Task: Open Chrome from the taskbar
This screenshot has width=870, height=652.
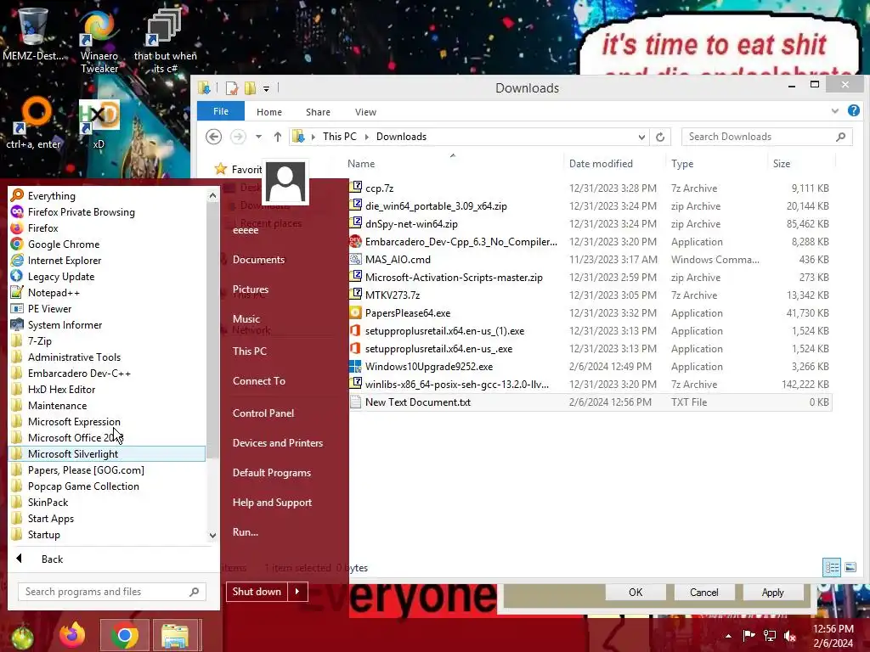Action: pos(125,635)
